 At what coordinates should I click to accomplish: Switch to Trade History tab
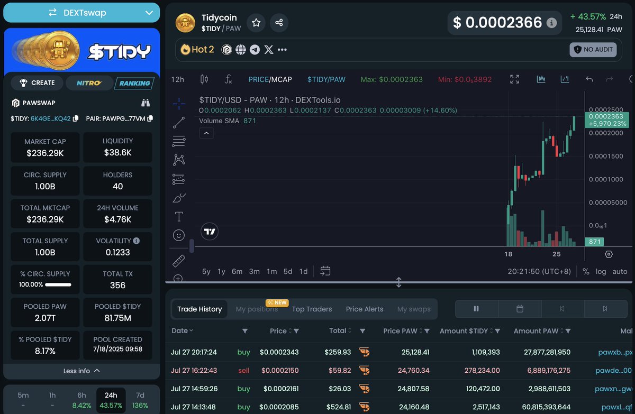[199, 309]
